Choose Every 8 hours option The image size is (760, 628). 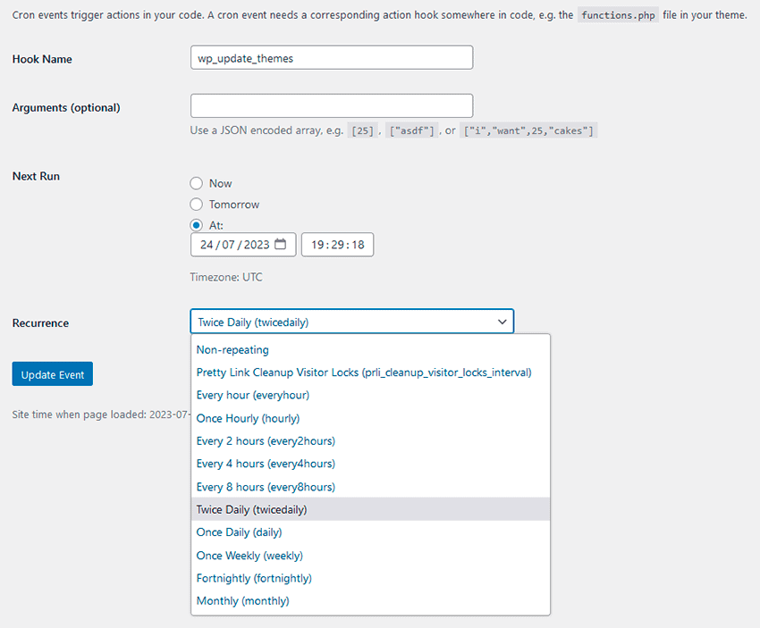click(370, 487)
